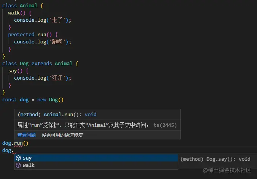Click the class Dog extends Animal line

(40, 64)
